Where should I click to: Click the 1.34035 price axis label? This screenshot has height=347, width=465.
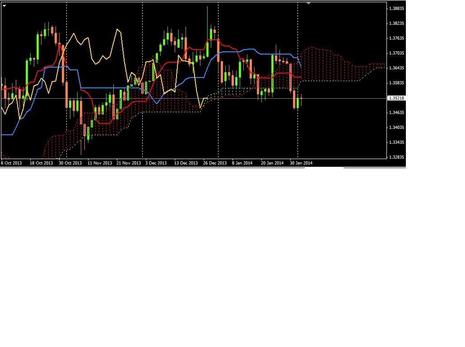point(396,128)
